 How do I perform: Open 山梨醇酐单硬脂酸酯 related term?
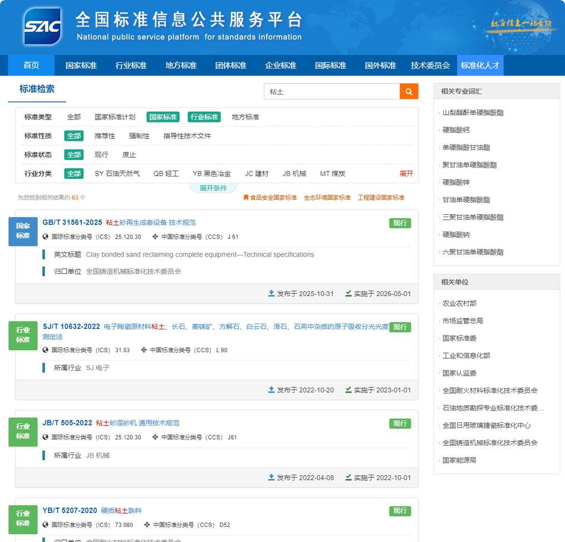click(x=473, y=113)
